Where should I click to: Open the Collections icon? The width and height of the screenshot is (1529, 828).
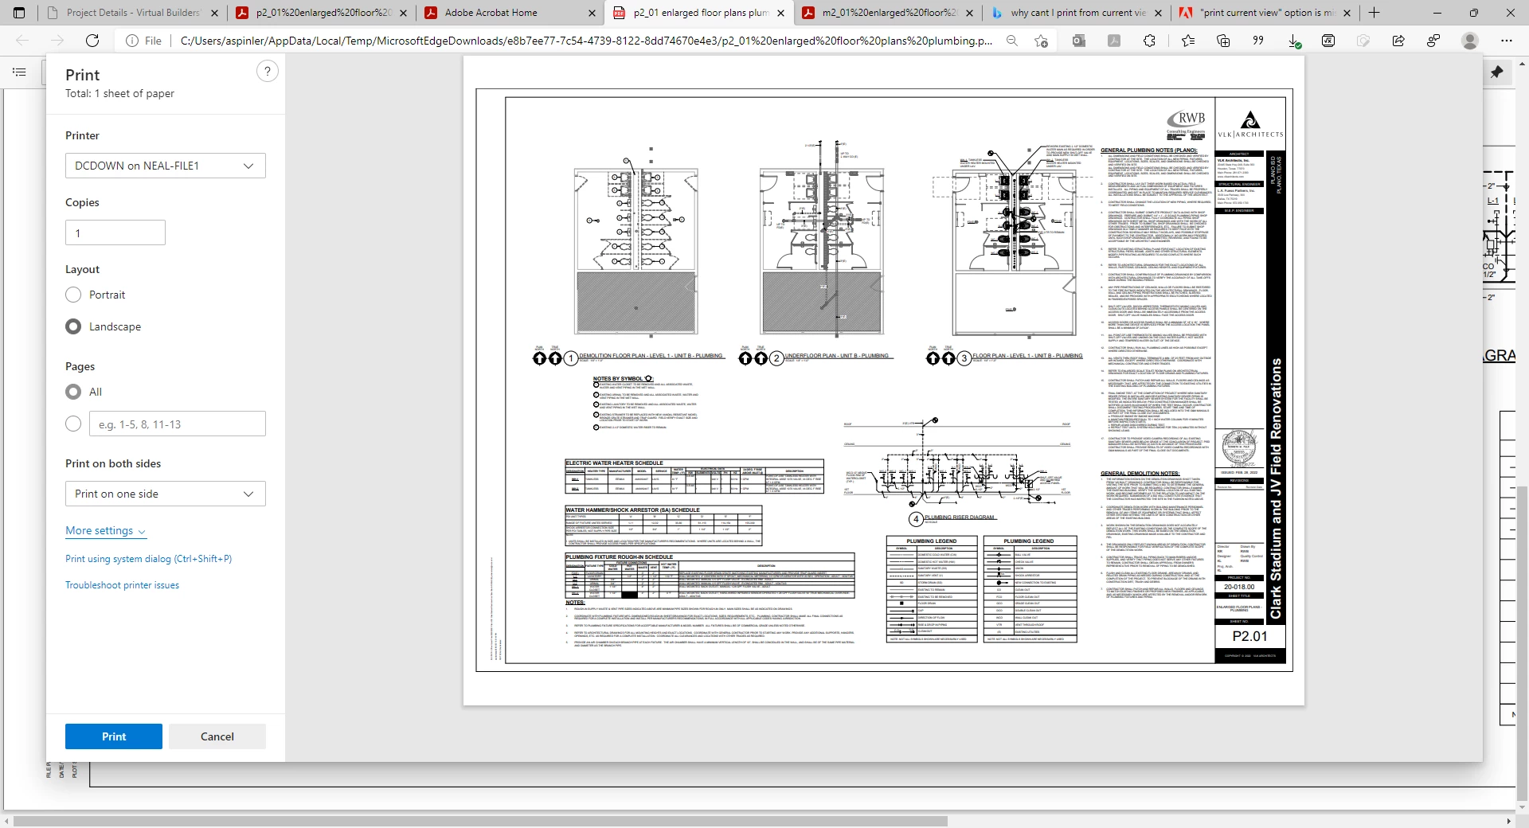tap(1224, 41)
